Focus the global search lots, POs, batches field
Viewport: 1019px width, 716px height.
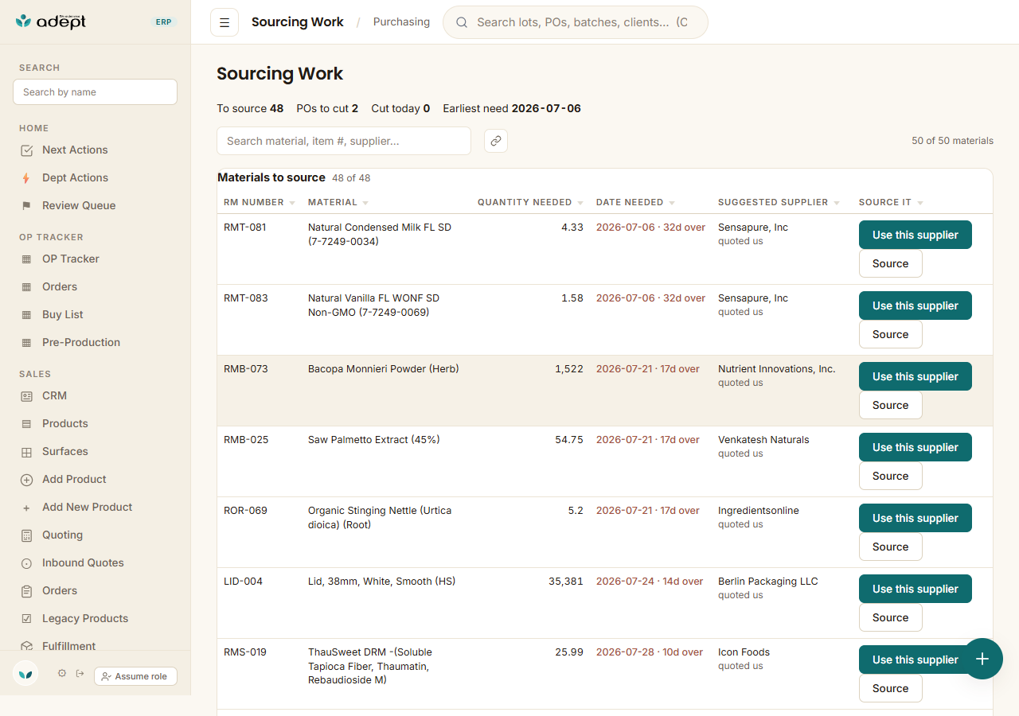(575, 22)
